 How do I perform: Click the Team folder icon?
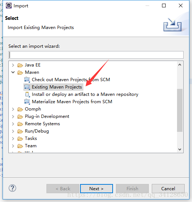[x=20, y=146]
